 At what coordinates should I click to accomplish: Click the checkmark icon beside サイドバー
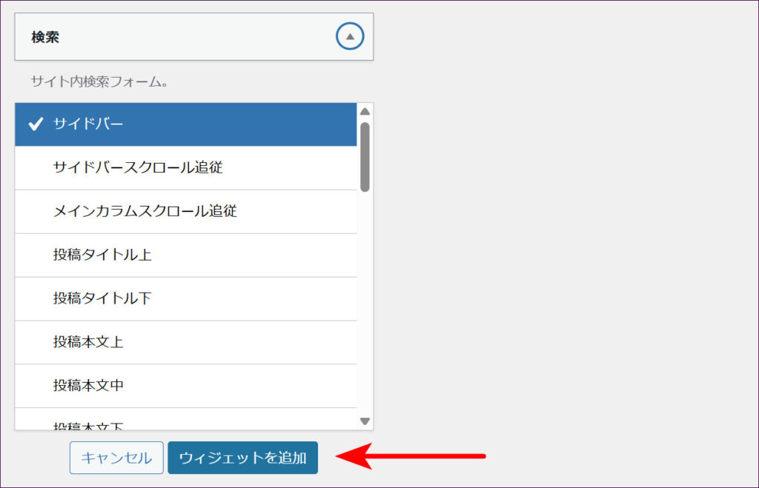pyautogui.click(x=35, y=124)
